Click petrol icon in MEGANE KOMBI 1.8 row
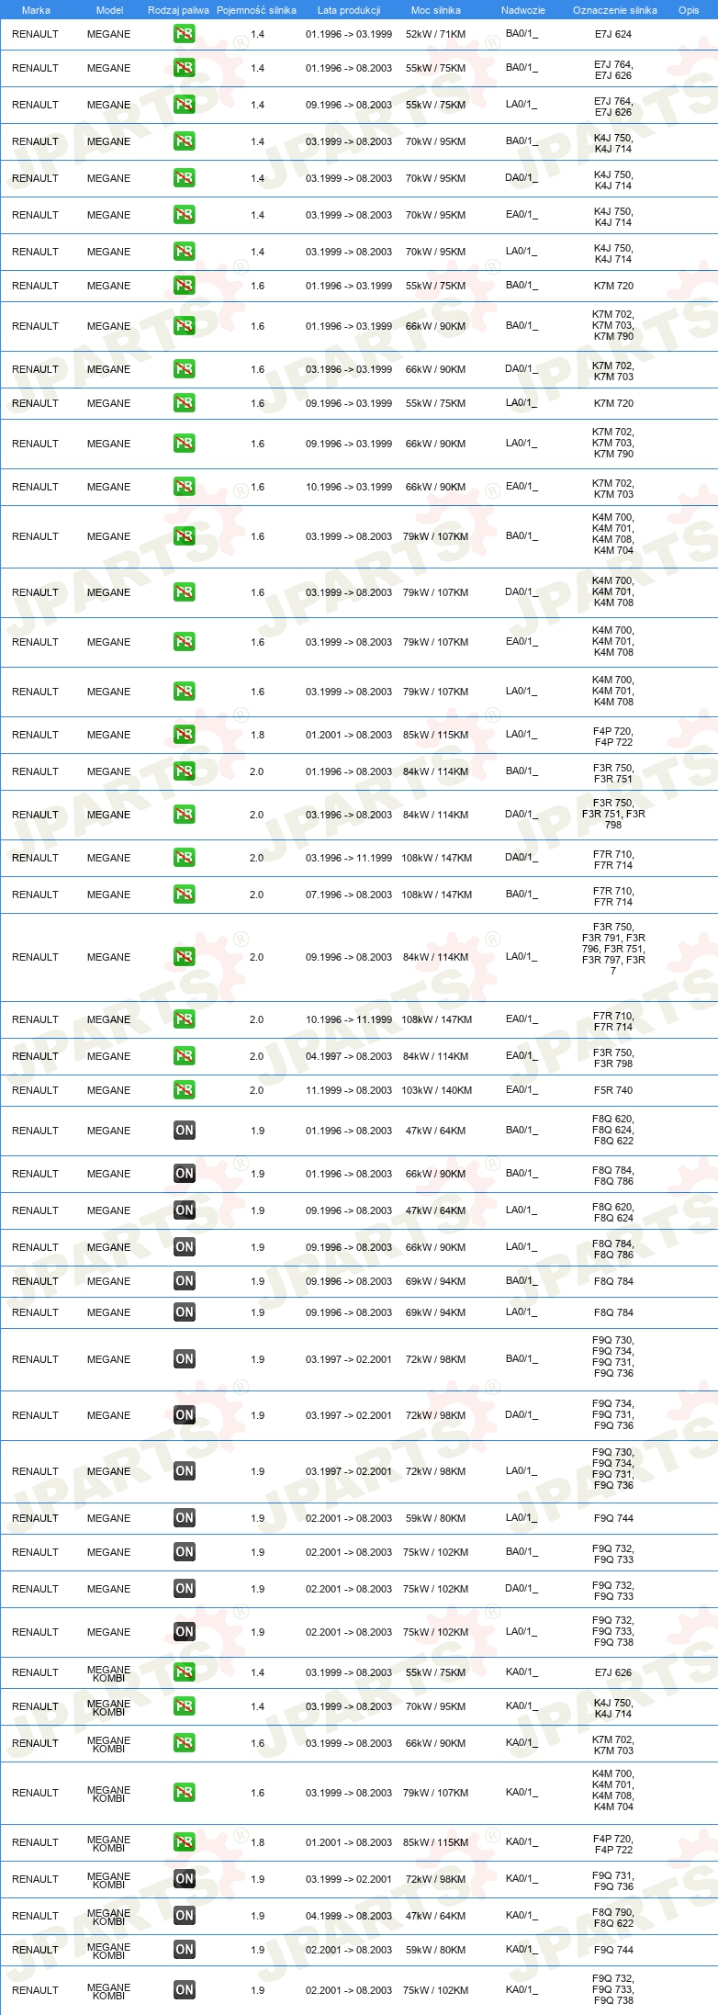 click(184, 1842)
